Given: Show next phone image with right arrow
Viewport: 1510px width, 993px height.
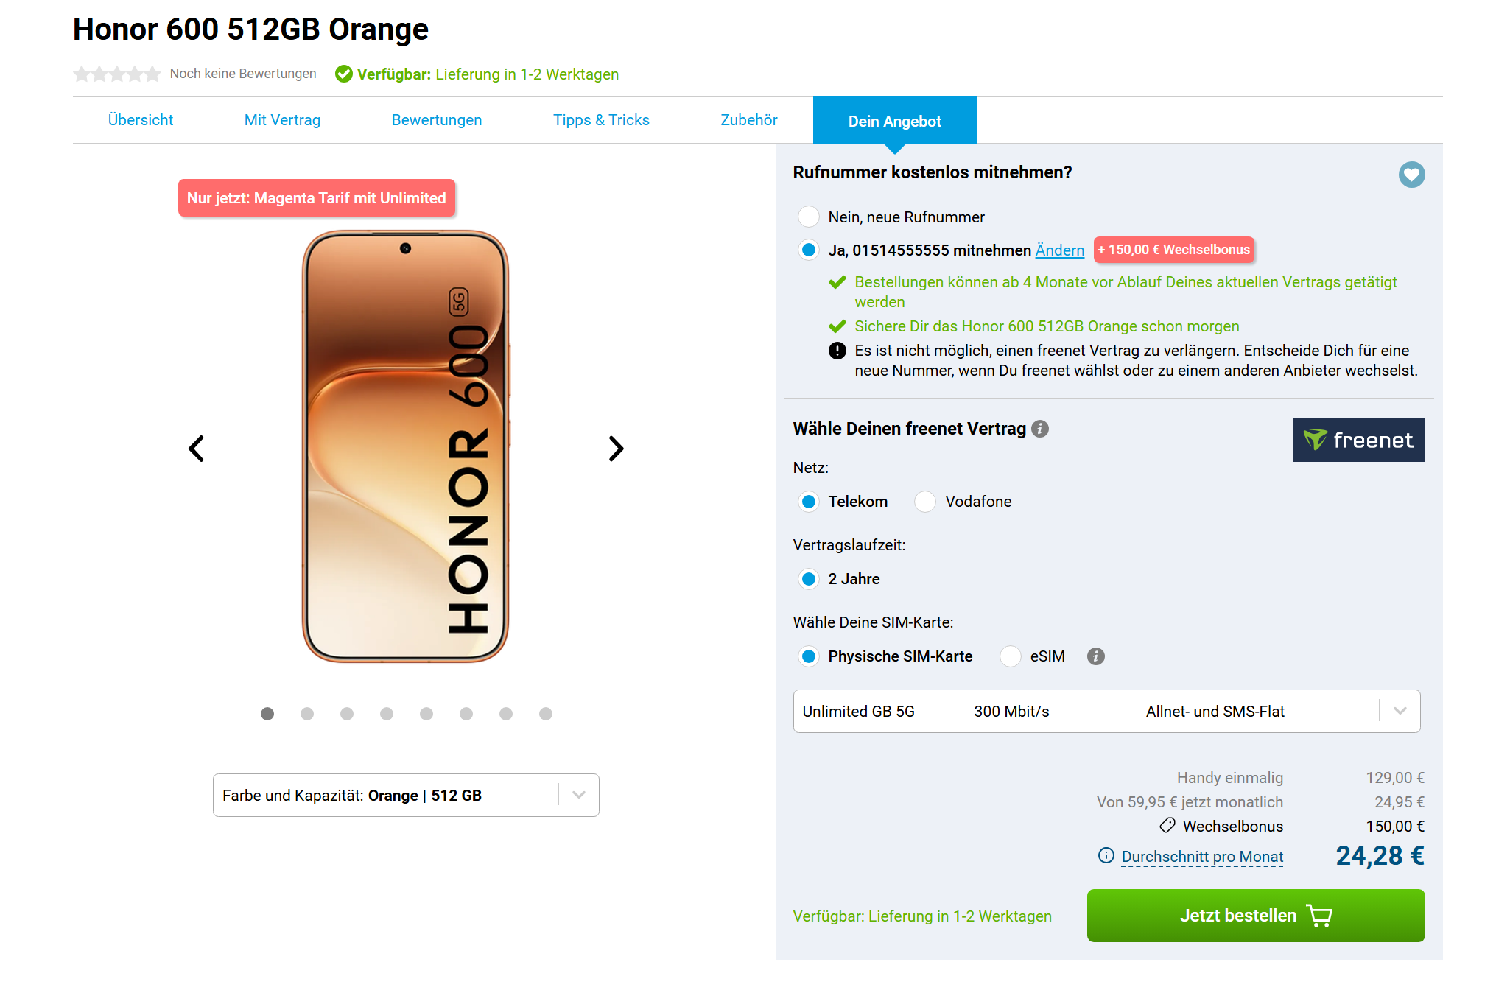Looking at the screenshot, I should (x=616, y=448).
